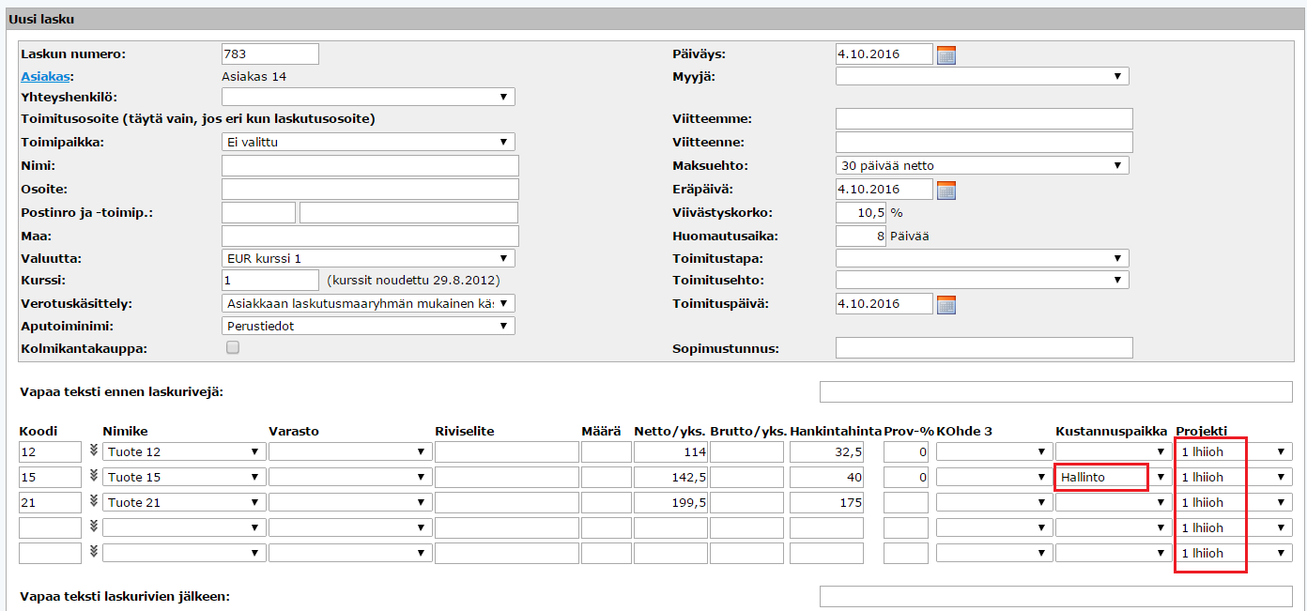This screenshot has width=1307, height=611.
Task: Open the Verotuskäsittely dropdown
Action: [368, 303]
